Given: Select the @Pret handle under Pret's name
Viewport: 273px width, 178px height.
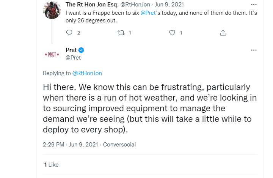Looking at the screenshot, I should pos(73,58).
